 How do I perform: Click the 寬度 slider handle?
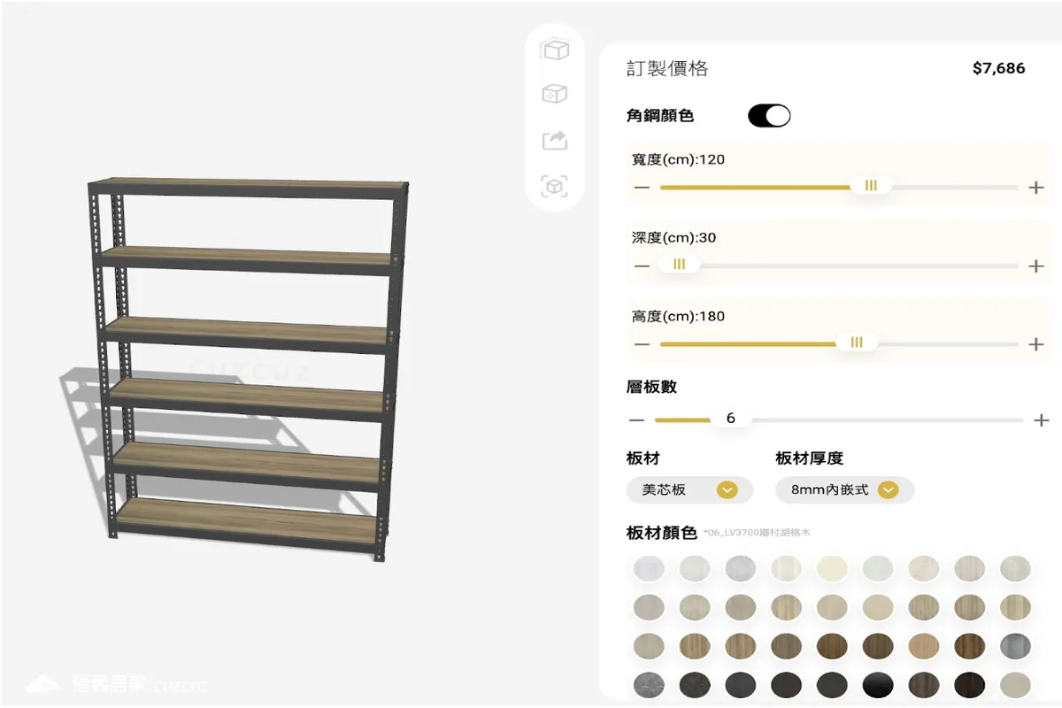(871, 186)
